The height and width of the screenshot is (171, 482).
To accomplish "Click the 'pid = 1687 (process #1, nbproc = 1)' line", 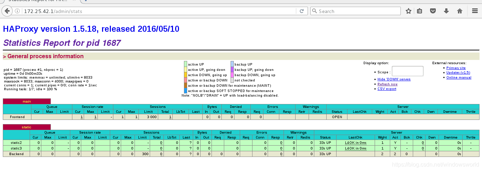I will [33, 69].
